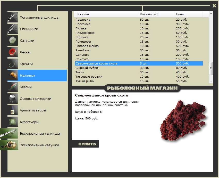Open the groundbait cauldron icon
Image resolution: width=219 pixels, height=178 pixels.
click(x=13, y=99)
